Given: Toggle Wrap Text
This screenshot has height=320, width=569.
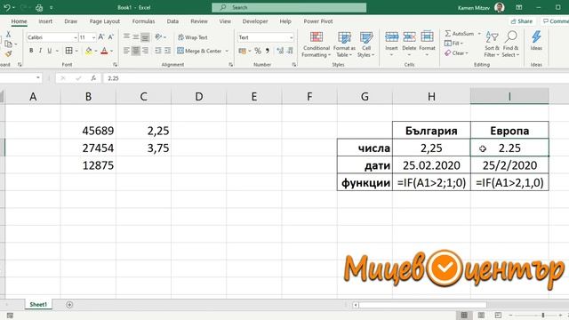Looking at the screenshot, I should click(193, 37).
